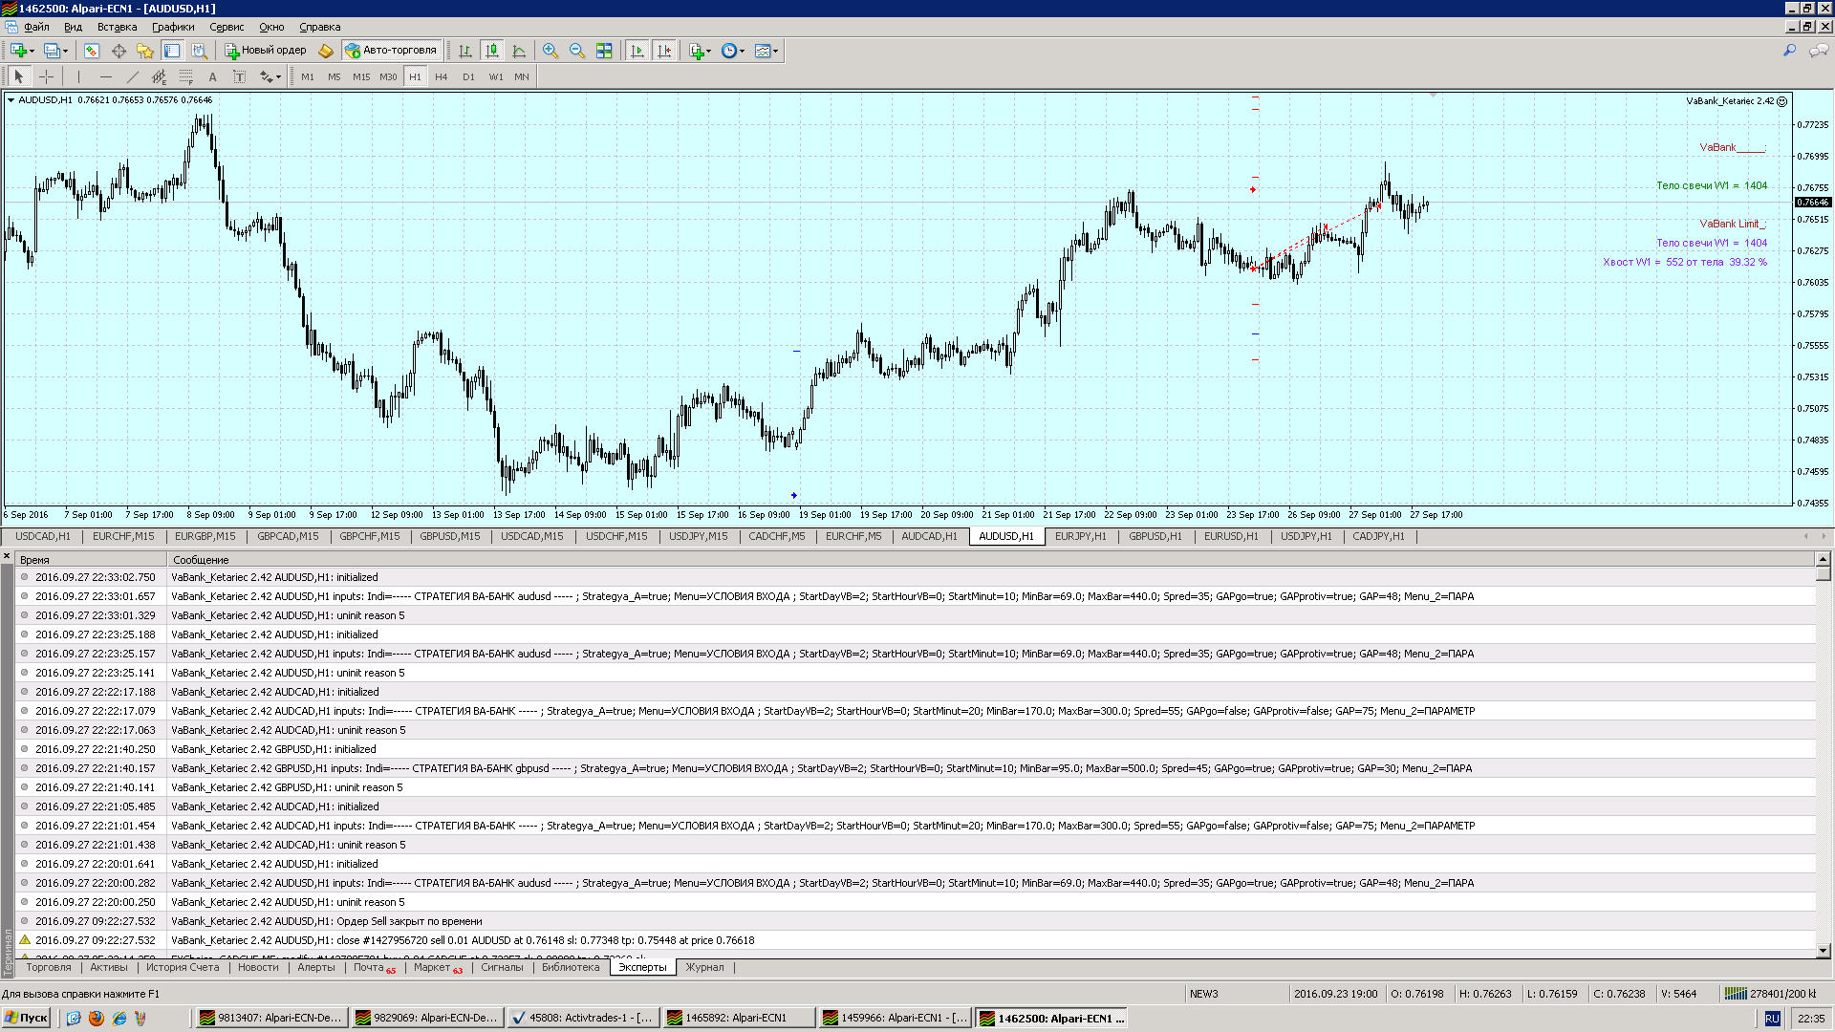Draw a horizontal line on chart
The height and width of the screenshot is (1032, 1835).
coord(105,76)
